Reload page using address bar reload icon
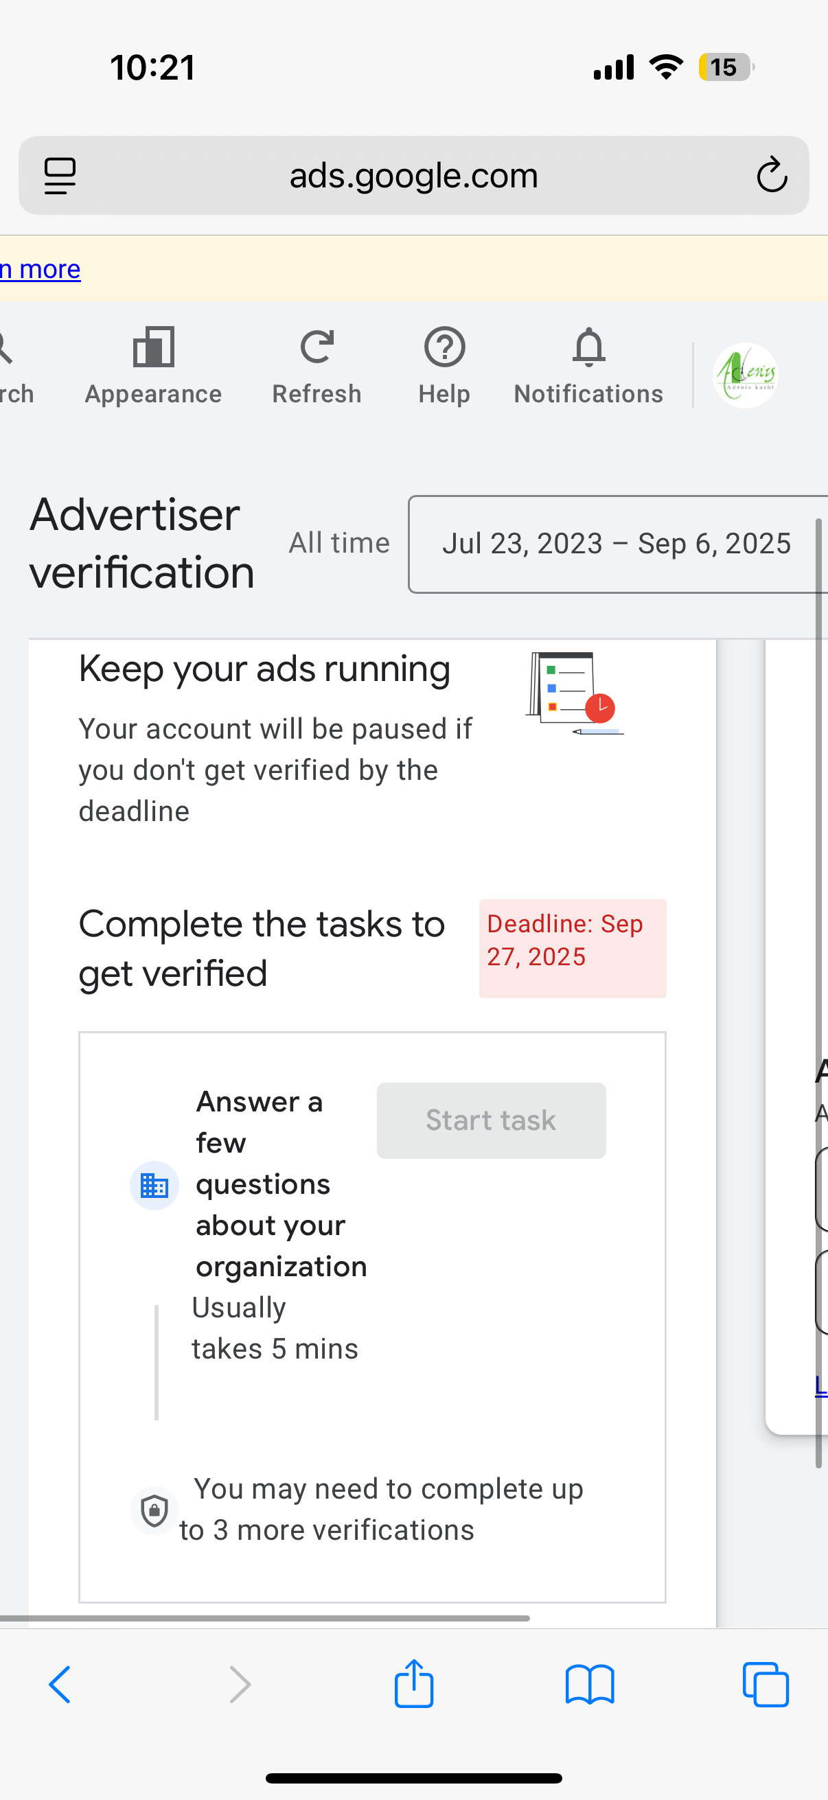The image size is (828, 1800). [x=772, y=174]
